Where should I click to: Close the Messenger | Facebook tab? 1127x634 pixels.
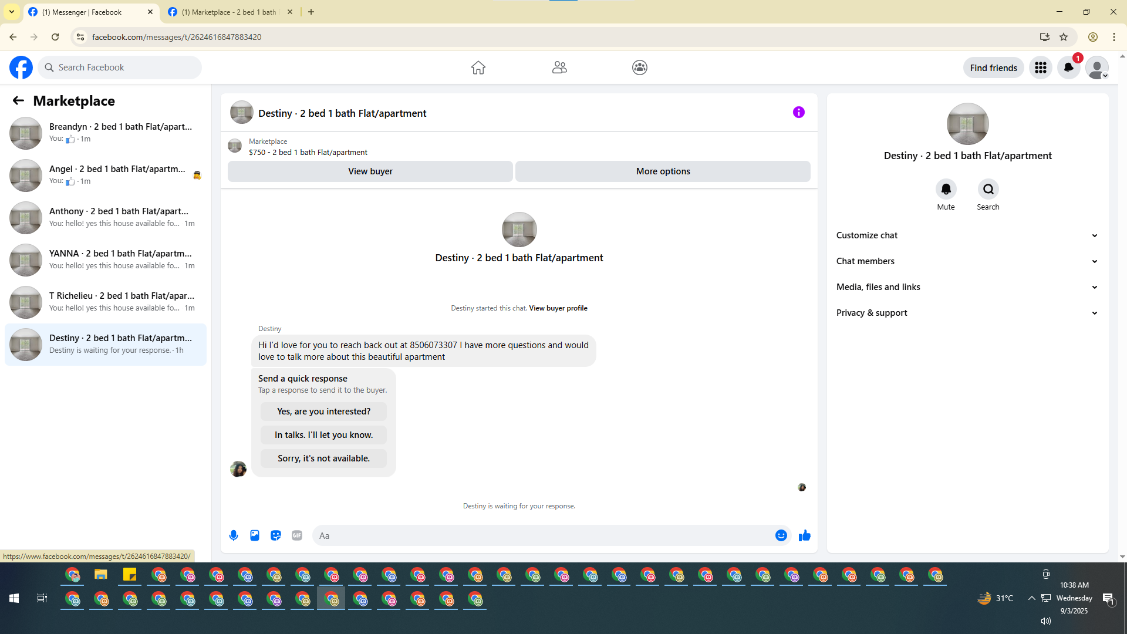tap(150, 12)
